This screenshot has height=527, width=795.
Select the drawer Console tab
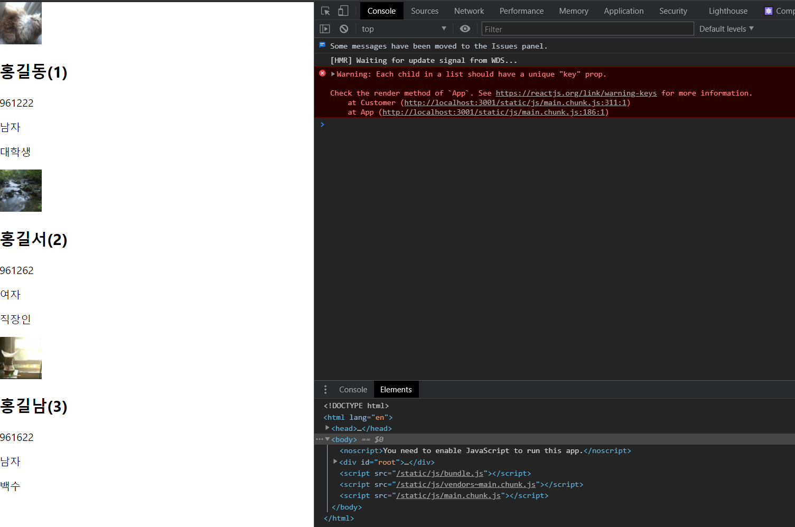pyautogui.click(x=353, y=390)
